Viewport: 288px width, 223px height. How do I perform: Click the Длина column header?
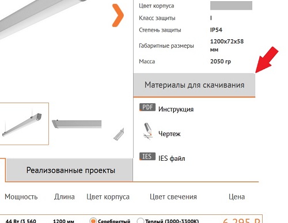(x=65, y=196)
